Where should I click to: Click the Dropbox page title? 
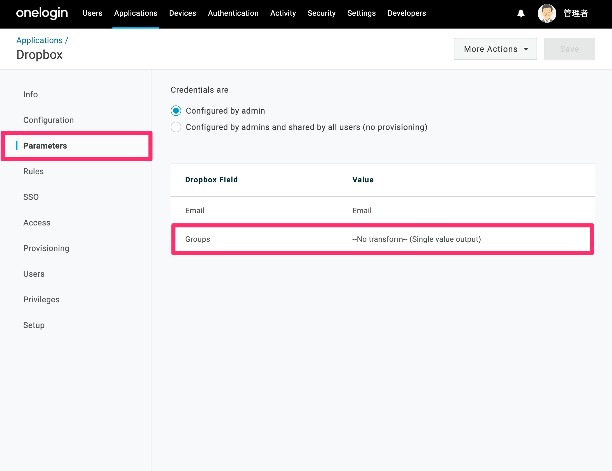(x=40, y=55)
